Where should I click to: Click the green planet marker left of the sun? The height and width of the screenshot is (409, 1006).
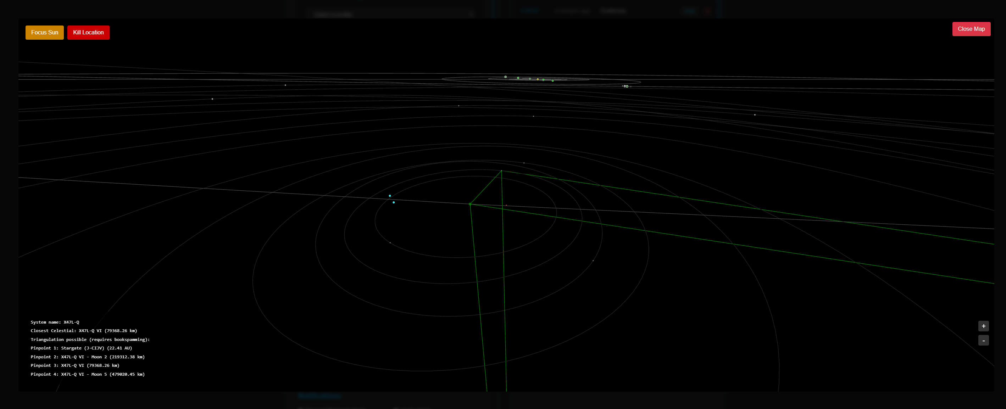click(x=530, y=79)
